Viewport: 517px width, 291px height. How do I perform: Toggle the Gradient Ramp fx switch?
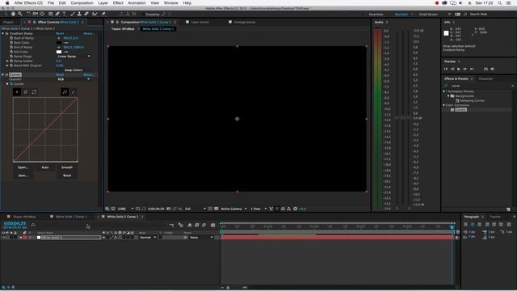(6, 33)
